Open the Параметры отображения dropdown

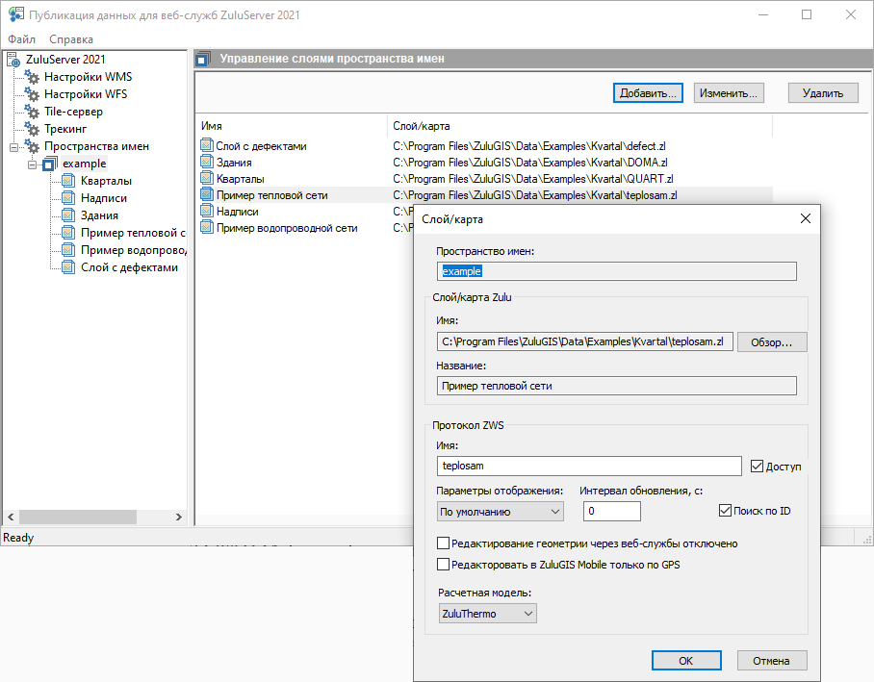499,512
